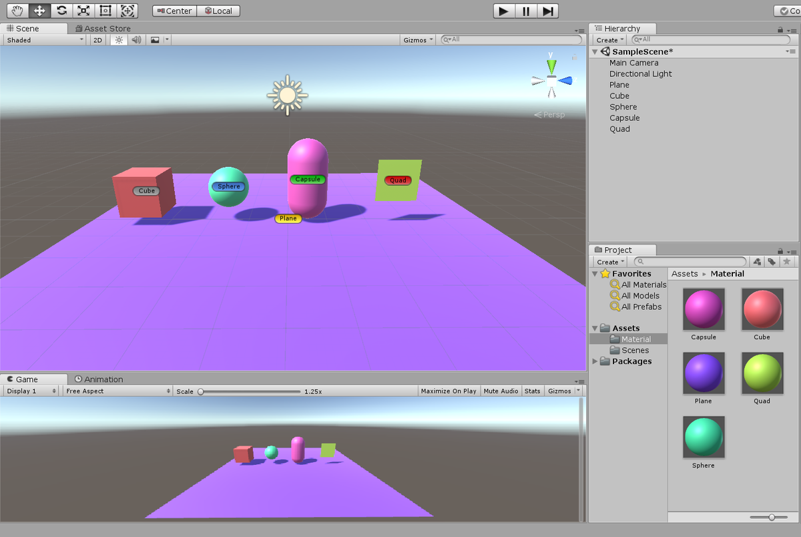Select the Plane material thumbnail
The image size is (801, 537).
[x=704, y=373]
